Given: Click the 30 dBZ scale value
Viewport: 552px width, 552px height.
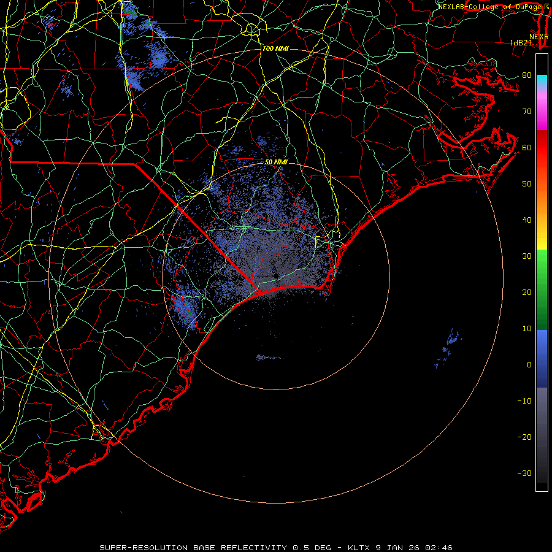Looking at the screenshot, I should tap(527, 256).
